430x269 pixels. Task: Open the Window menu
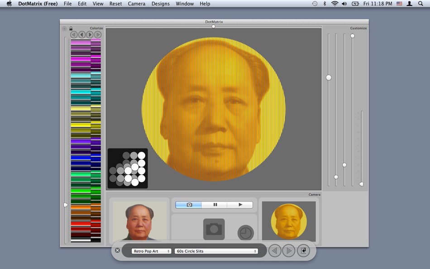(x=185, y=4)
